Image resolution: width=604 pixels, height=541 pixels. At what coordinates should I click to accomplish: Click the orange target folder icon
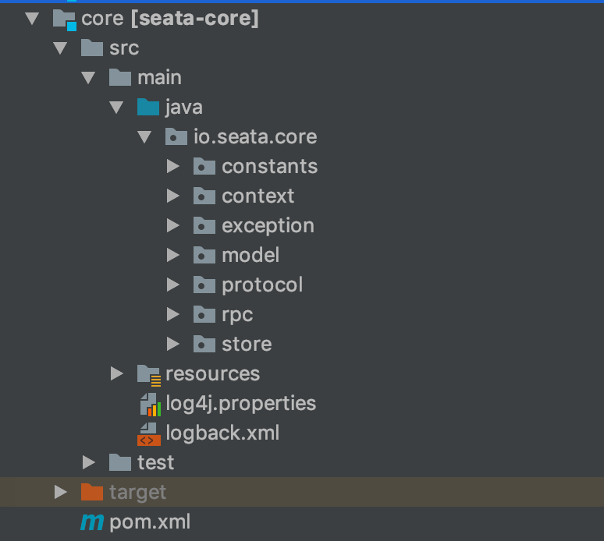pos(92,492)
